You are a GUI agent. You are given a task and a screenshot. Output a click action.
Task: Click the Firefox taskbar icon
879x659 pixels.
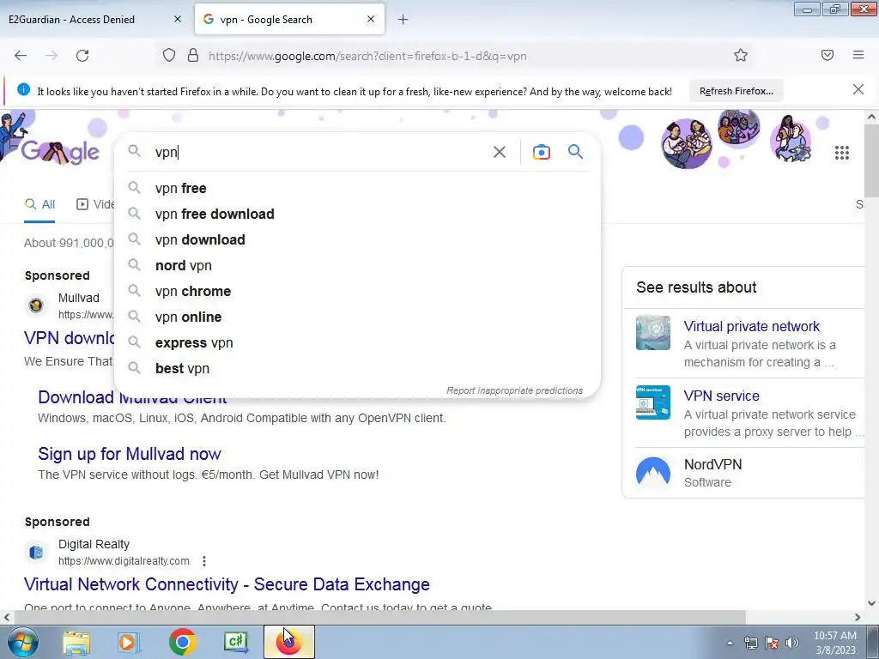tap(288, 642)
